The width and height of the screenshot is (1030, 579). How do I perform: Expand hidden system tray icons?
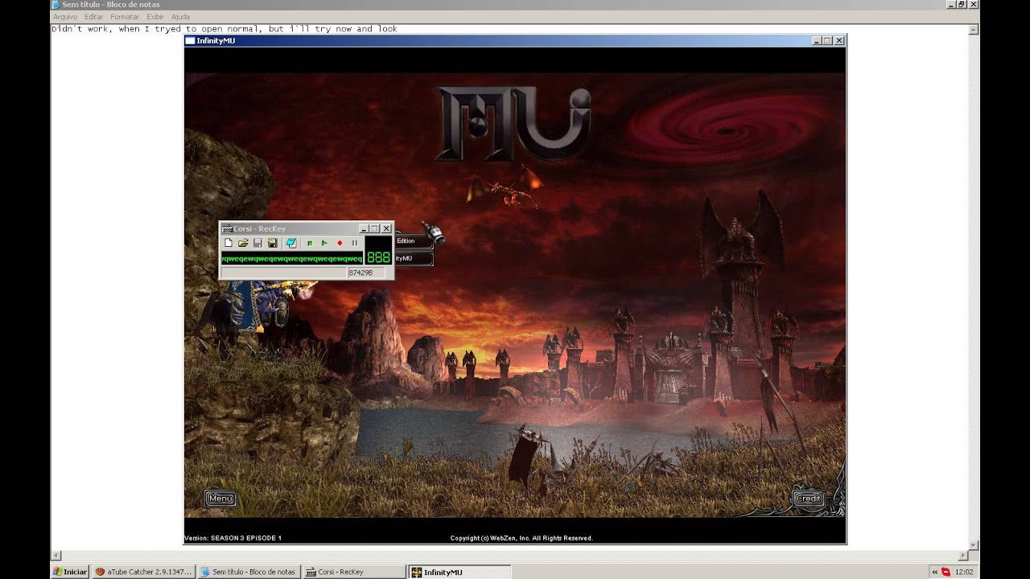pyautogui.click(x=934, y=572)
